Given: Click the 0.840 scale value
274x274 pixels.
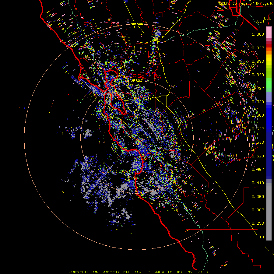Looking at the screenshot, I should point(258,75).
